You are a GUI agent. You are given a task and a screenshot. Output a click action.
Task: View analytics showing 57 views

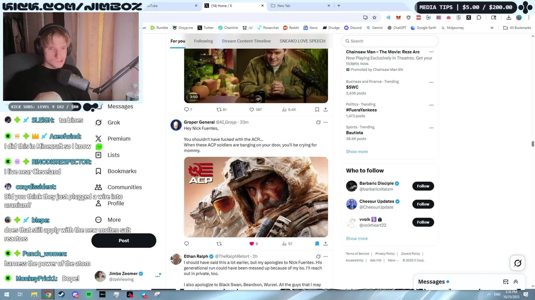[x=287, y=244]
